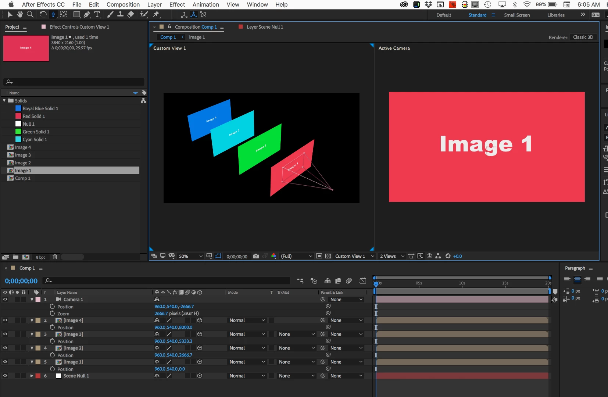Click the Take Snapshot camera icon
Viewport: 608px width, 397px height.
point(256,256)
